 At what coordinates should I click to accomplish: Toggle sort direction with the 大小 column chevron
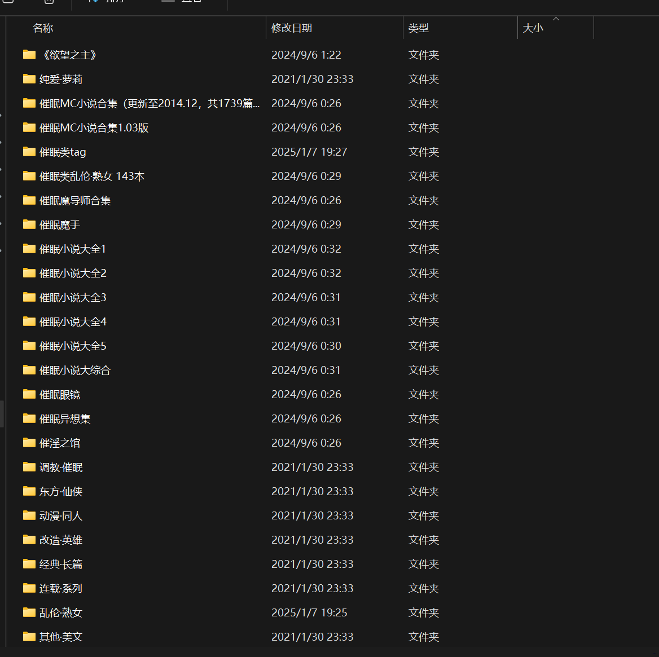[556, 19]
